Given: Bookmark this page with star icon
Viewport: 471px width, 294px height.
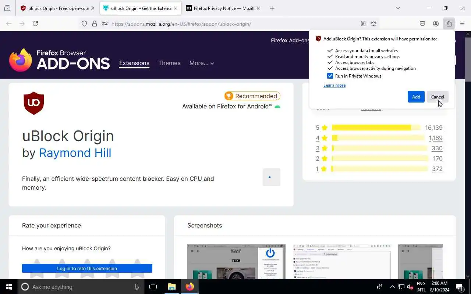Looking at the screenshot, I should point(373,24).
